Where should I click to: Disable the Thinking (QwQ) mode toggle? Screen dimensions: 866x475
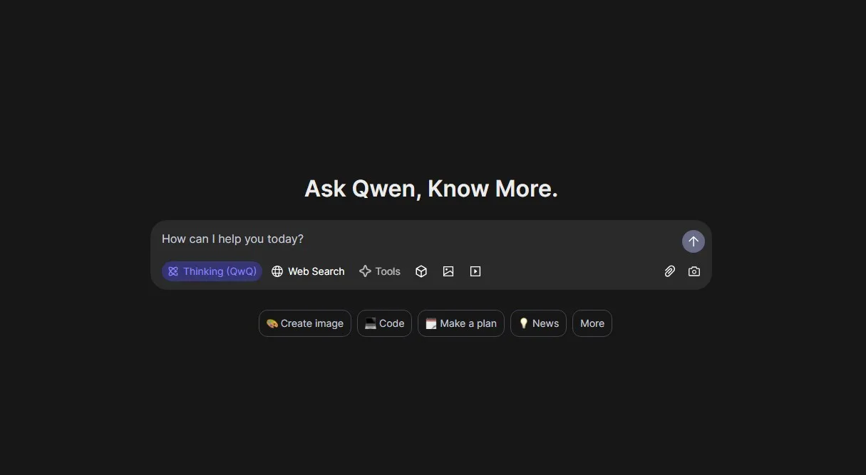(x=212, y=271)
